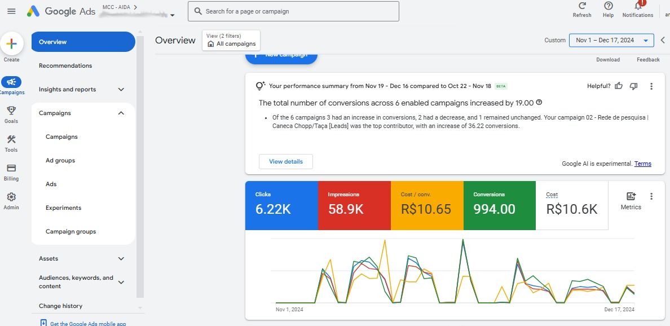670x326 pixels.
Task: Click the help icon beside 19.00
Action: 539,103
